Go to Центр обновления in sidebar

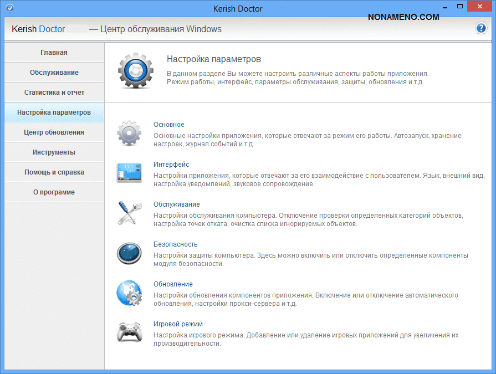coord(54,132)
